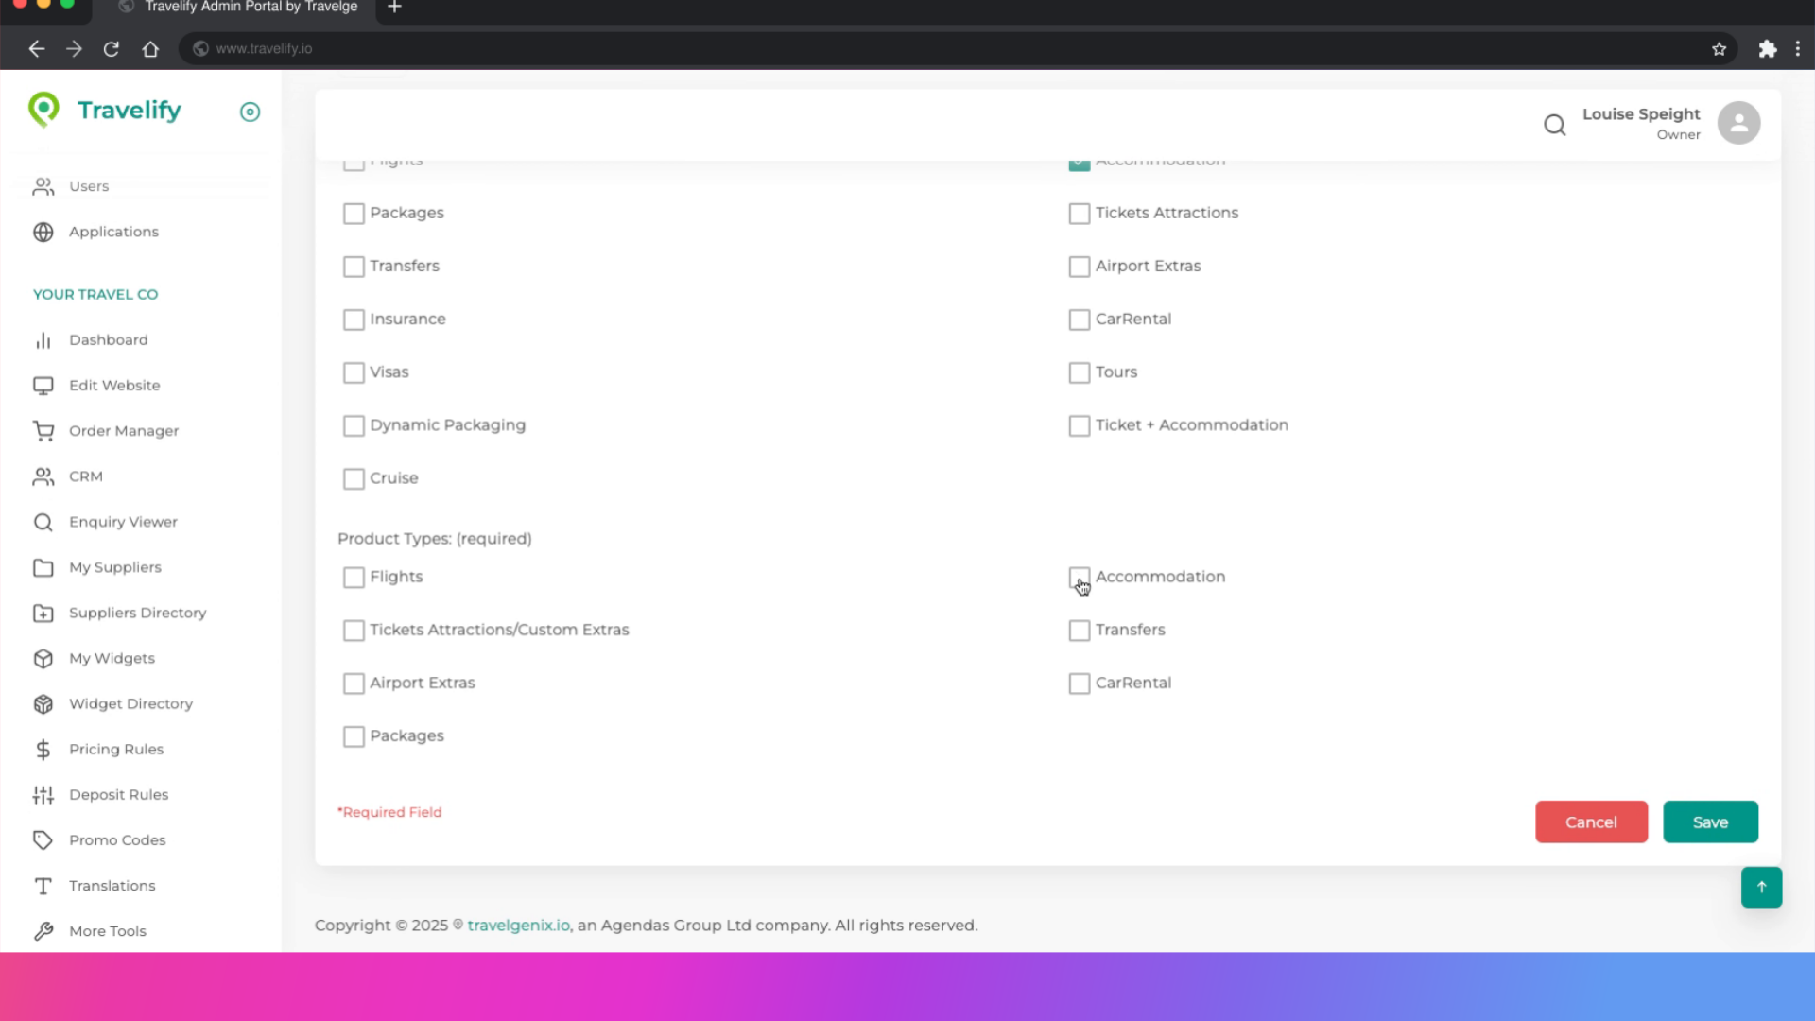Open the browser three-dot menu
The height and width of the screenshot is (1021, 1815).
[x=1799, y=48]
